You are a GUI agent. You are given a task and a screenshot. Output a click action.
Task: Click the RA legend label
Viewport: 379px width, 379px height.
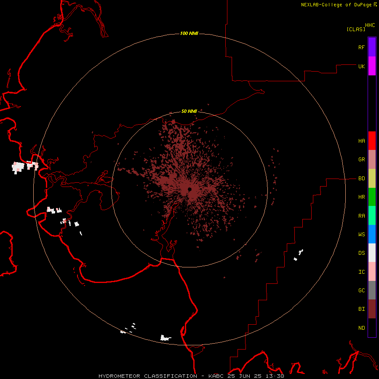[361, 216]
